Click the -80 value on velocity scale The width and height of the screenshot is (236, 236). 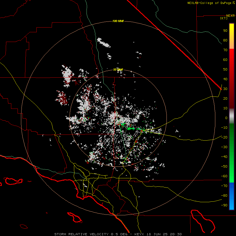224,196
